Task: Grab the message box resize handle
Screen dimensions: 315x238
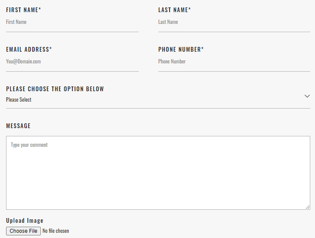Action: click(x=308, y=207)
